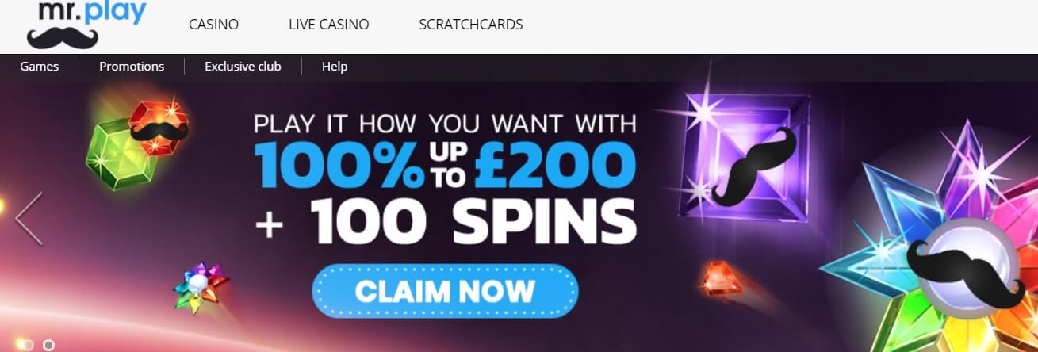Click the red gem icon
Image resolution: width=1038 pixels, height=352 pixels.
(x=157, y=127)
